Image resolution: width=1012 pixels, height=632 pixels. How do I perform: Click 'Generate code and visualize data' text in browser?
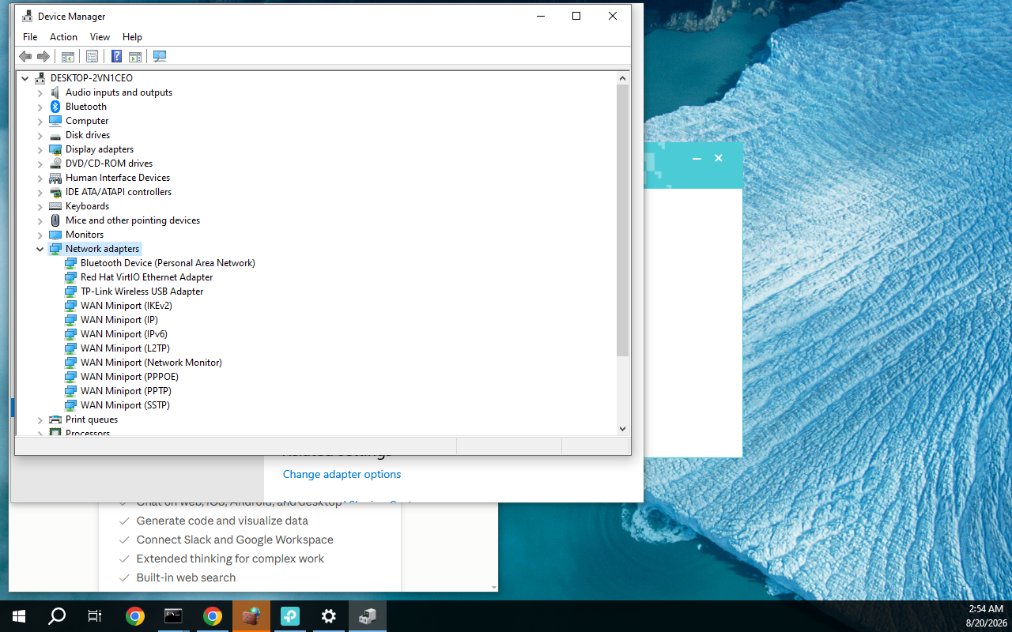(x=222, y=521)
